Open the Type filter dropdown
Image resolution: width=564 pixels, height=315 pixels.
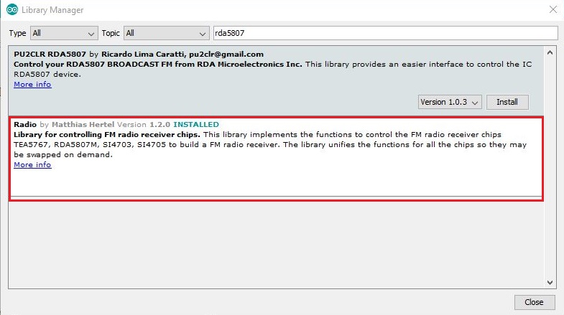pyautogui.click(x=64, y=34)
